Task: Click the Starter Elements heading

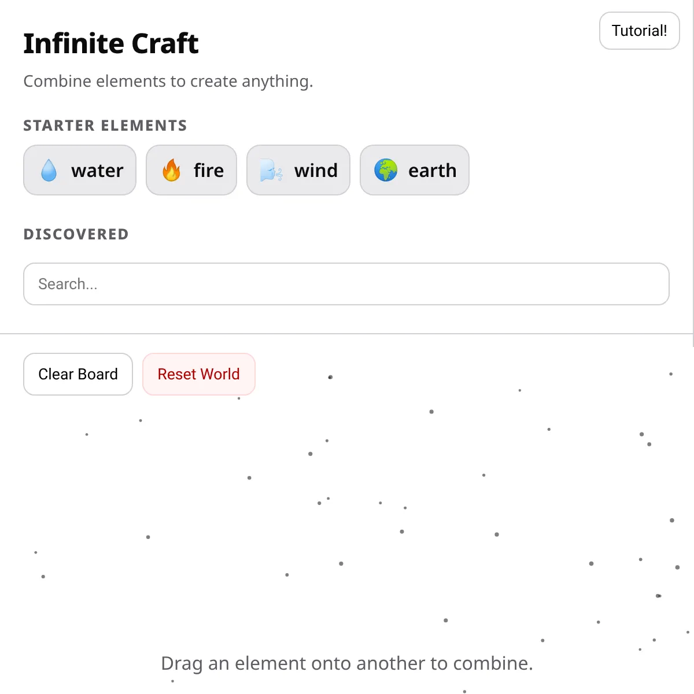Action: tap(105, 125)
